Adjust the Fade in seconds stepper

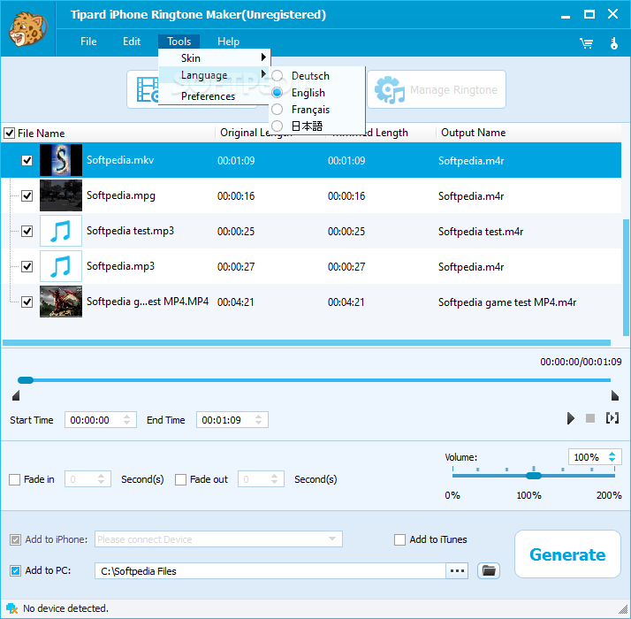pos(101,479)
